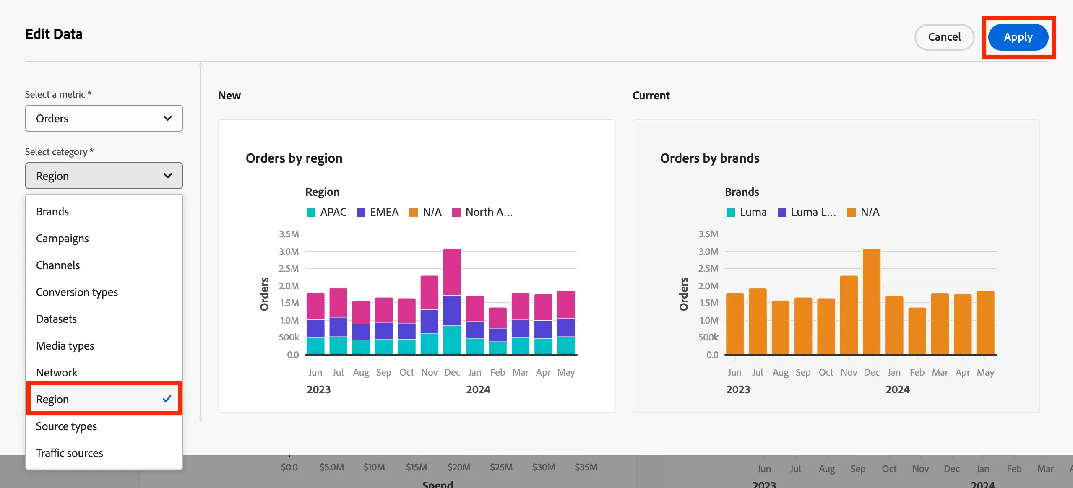Image resolution: width=1073 pixels, height=488 pixels.
Task: Click the blue checkmark beside Region
Action: pos(167,399)
